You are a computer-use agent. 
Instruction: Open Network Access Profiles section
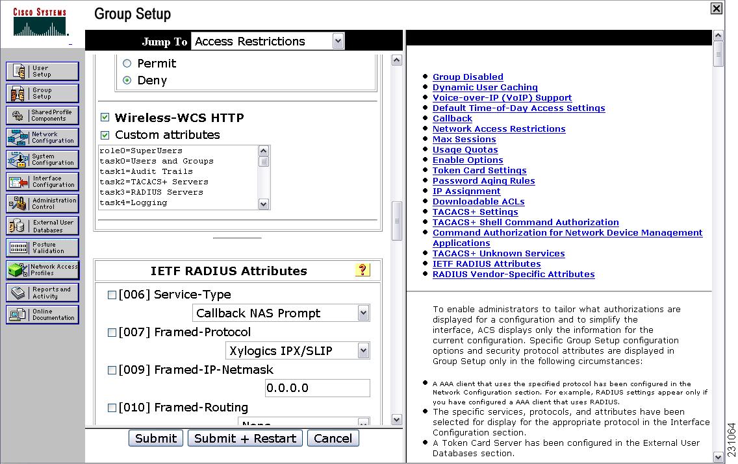42,271
